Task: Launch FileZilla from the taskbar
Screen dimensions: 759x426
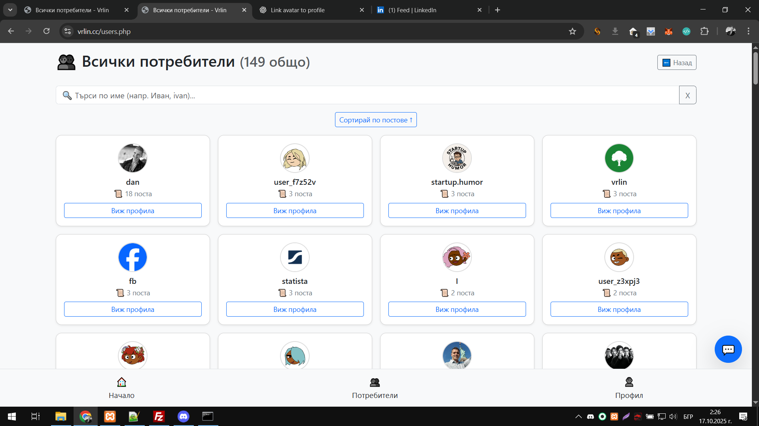Action: coord(159,416)
